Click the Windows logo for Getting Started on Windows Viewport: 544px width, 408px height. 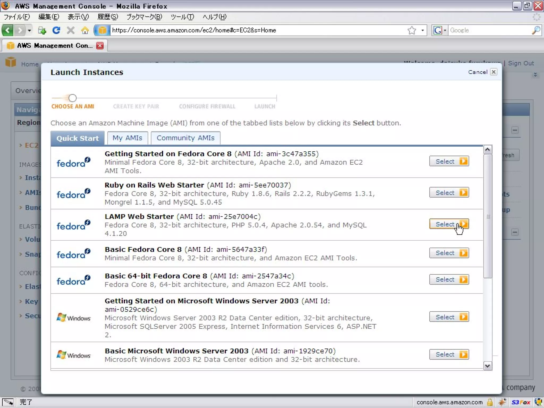point(74,318)
